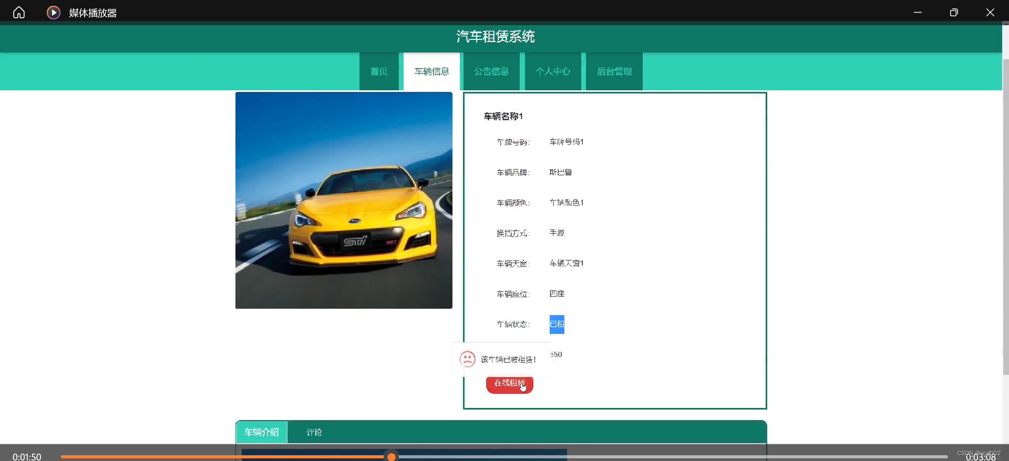The height and width of the screenshot is (461, 1009).
Task: Click the yellow Subaru car photo
Action: tap(344, 200)
